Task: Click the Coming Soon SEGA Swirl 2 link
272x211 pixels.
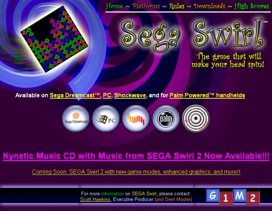Action: [136, 172]
